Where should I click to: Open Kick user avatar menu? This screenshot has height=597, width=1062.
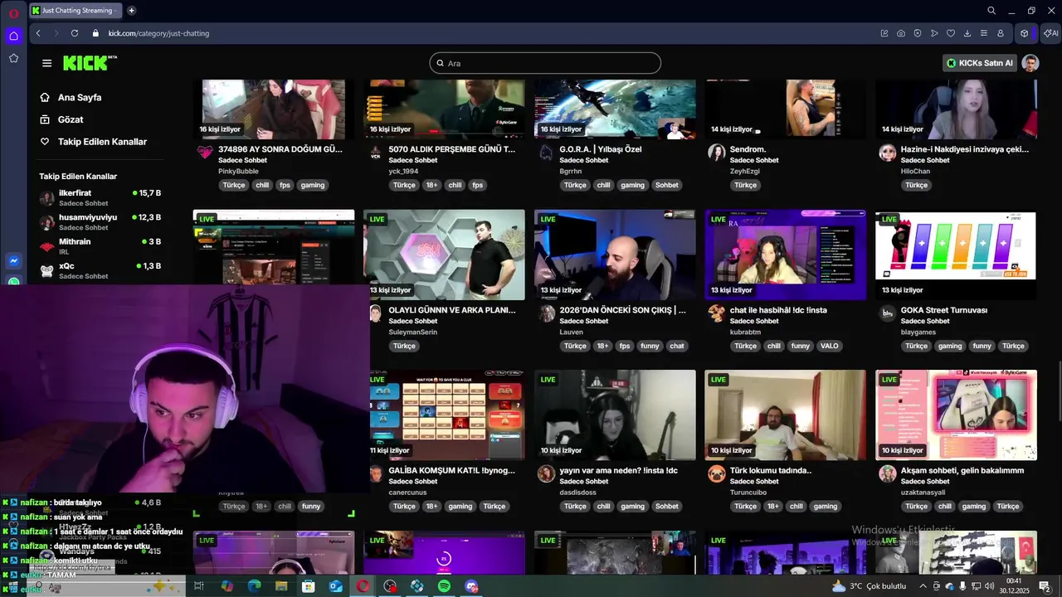(x=1030, y=63)
